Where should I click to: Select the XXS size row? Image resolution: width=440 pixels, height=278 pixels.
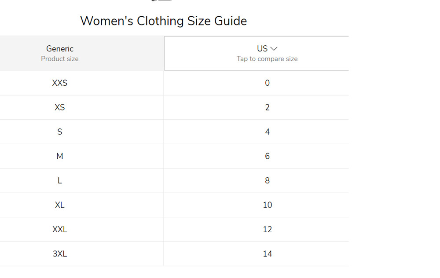(x=174, y=83)
